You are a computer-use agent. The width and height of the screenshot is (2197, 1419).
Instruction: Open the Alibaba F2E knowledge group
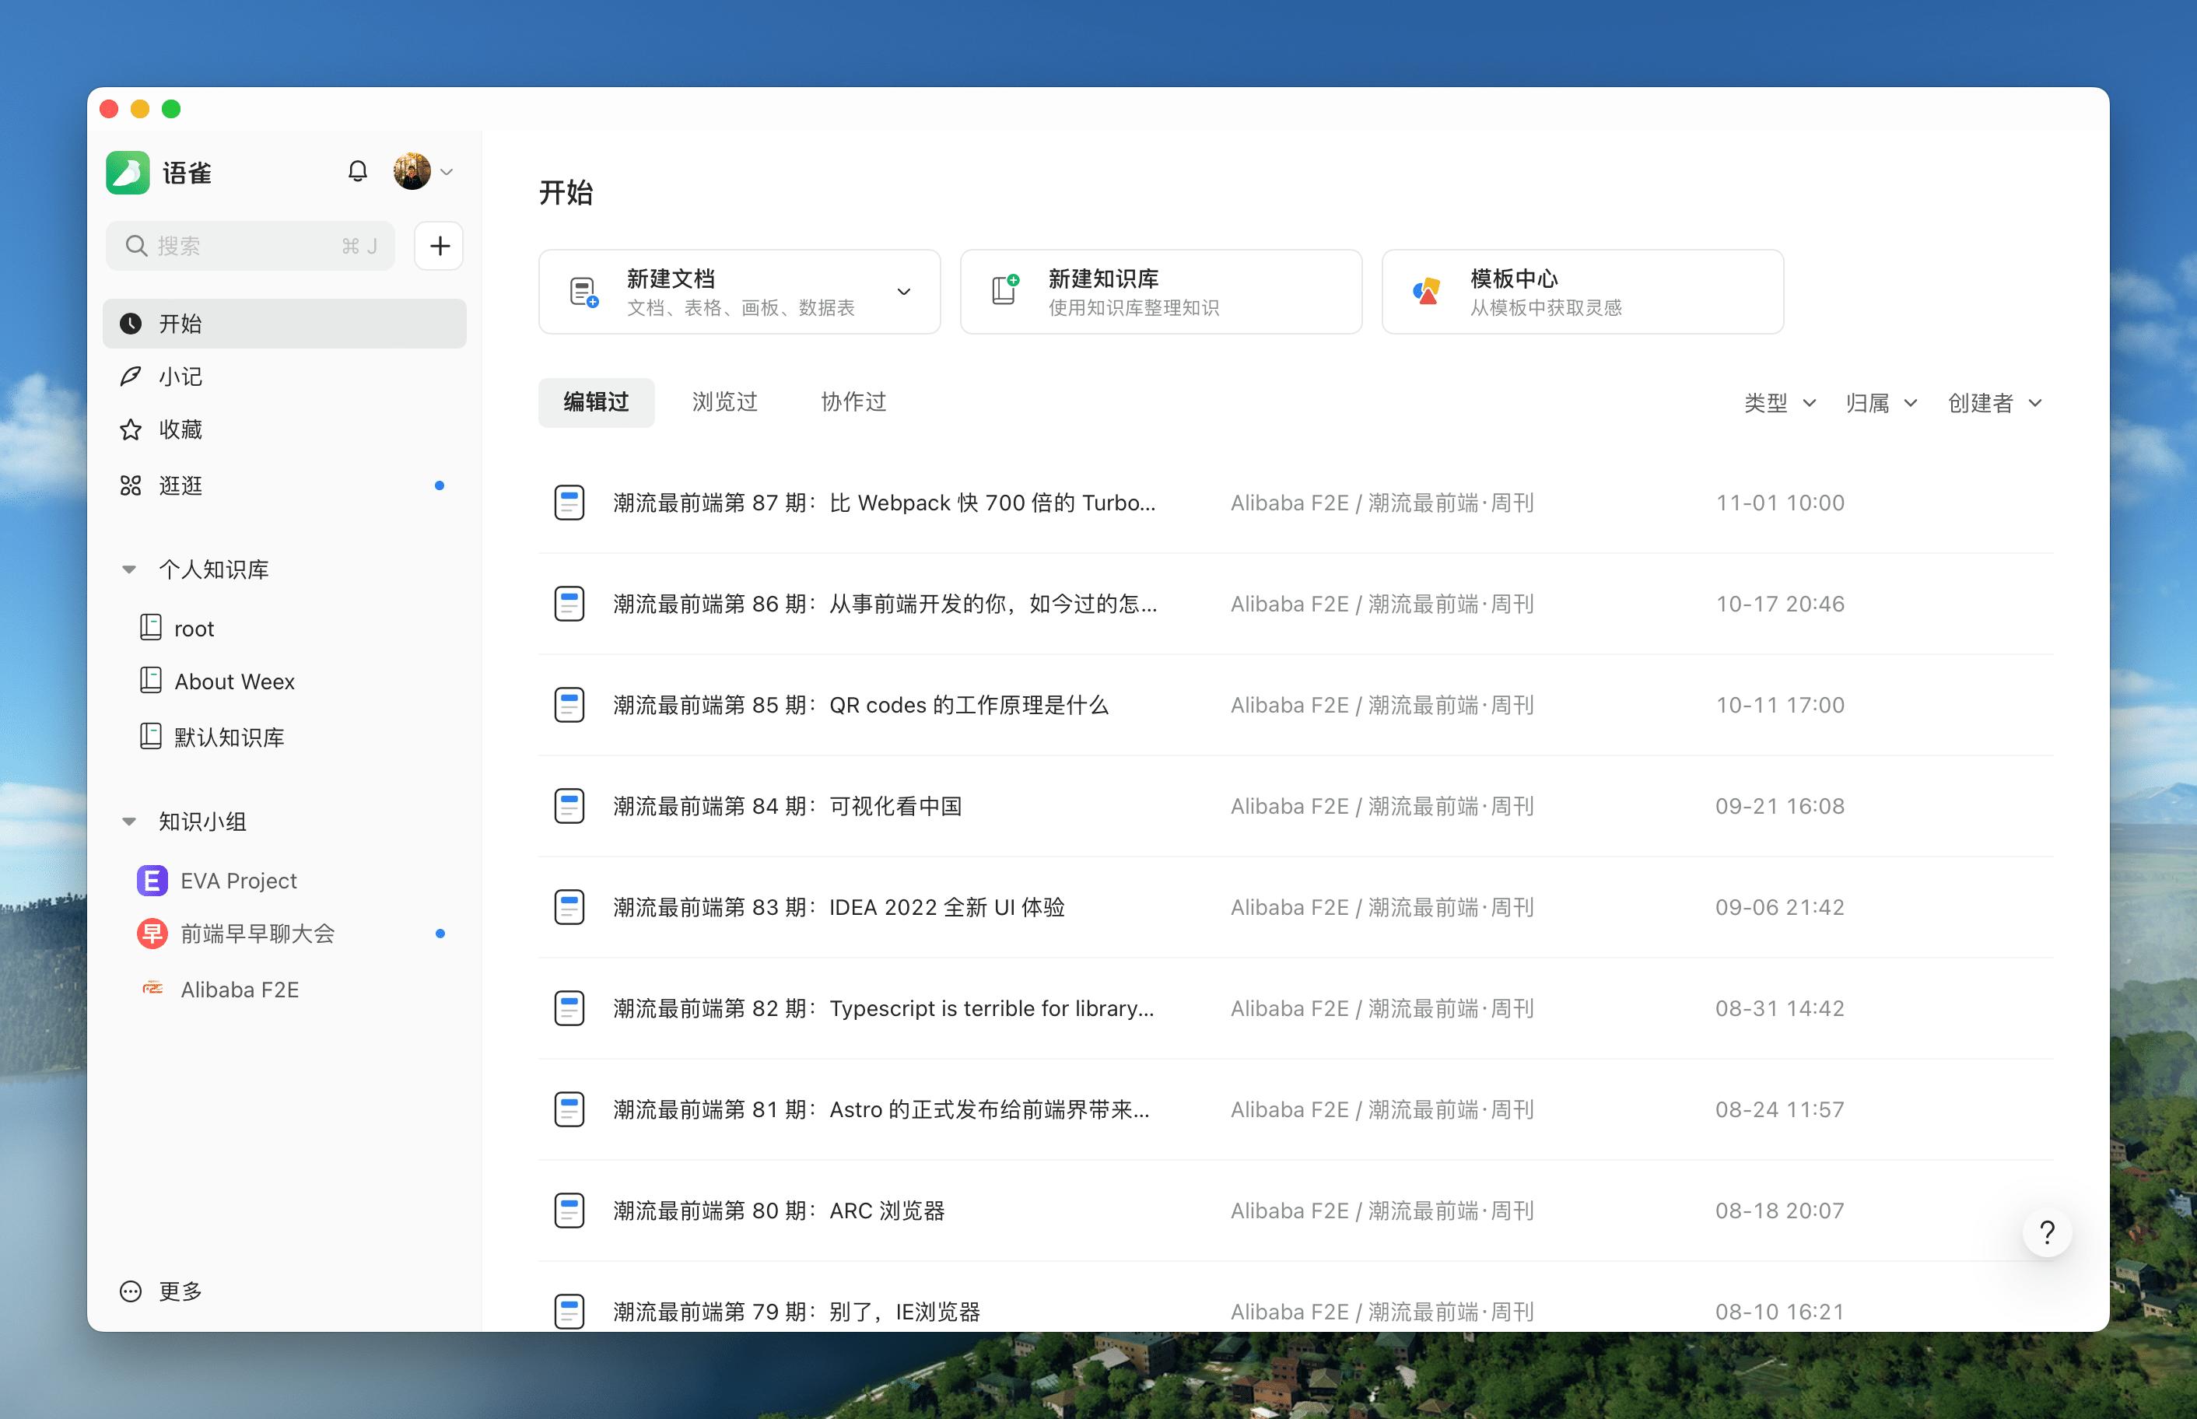click(x=239, y=990)
